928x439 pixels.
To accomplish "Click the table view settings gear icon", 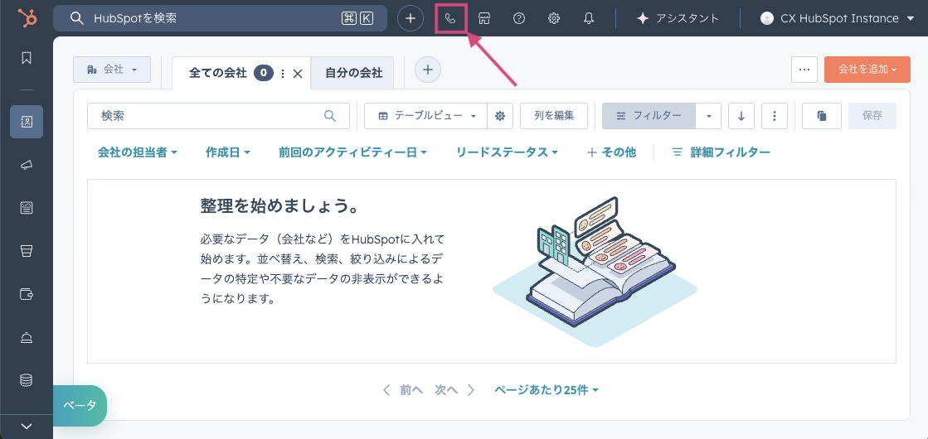I will coord(500,117).
